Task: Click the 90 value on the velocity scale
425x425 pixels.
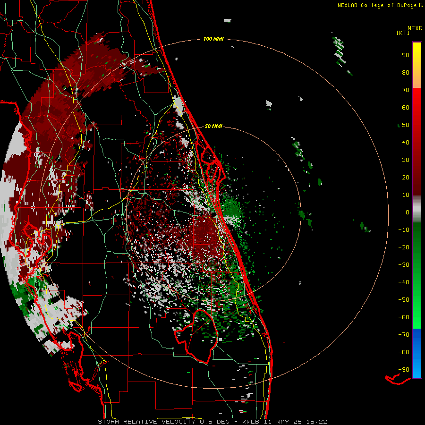Action: click(x=406, y=55)
